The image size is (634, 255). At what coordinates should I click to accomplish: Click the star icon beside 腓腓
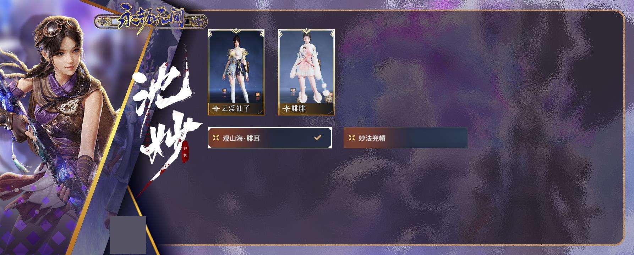(x=286, y=109)
